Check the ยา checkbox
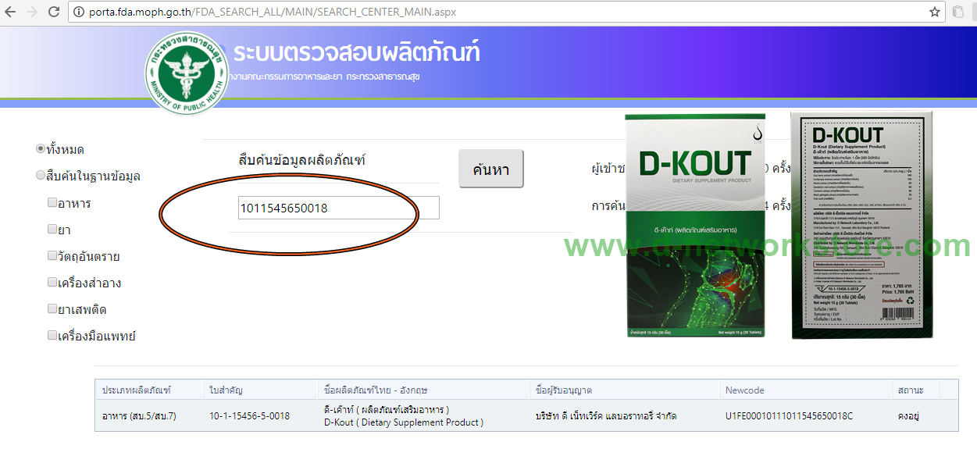 52,229
